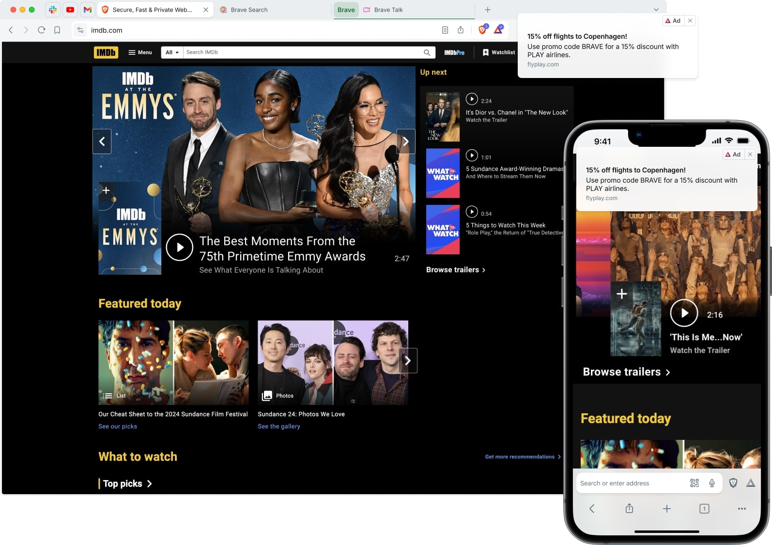Viewport: 772px width, 545px height.
Task: Expand the All search category dropdown
Action: (x=172, y=52)
